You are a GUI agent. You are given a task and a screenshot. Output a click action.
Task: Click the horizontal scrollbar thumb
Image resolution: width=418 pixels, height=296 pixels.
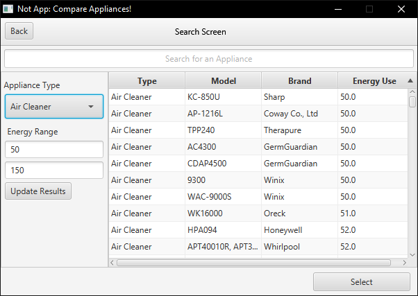click(x=254, y=263)
